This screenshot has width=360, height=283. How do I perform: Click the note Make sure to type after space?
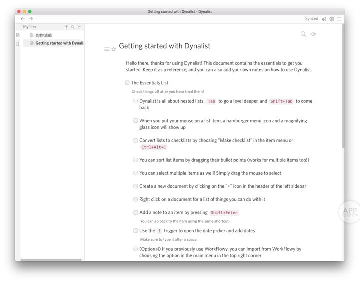pos(168,239)
